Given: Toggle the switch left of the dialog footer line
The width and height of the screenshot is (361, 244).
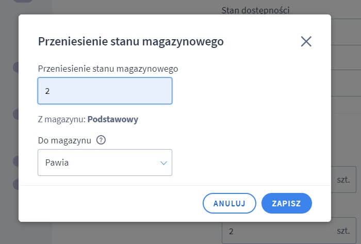Looking at the screenshot, I should pos(15,184).
